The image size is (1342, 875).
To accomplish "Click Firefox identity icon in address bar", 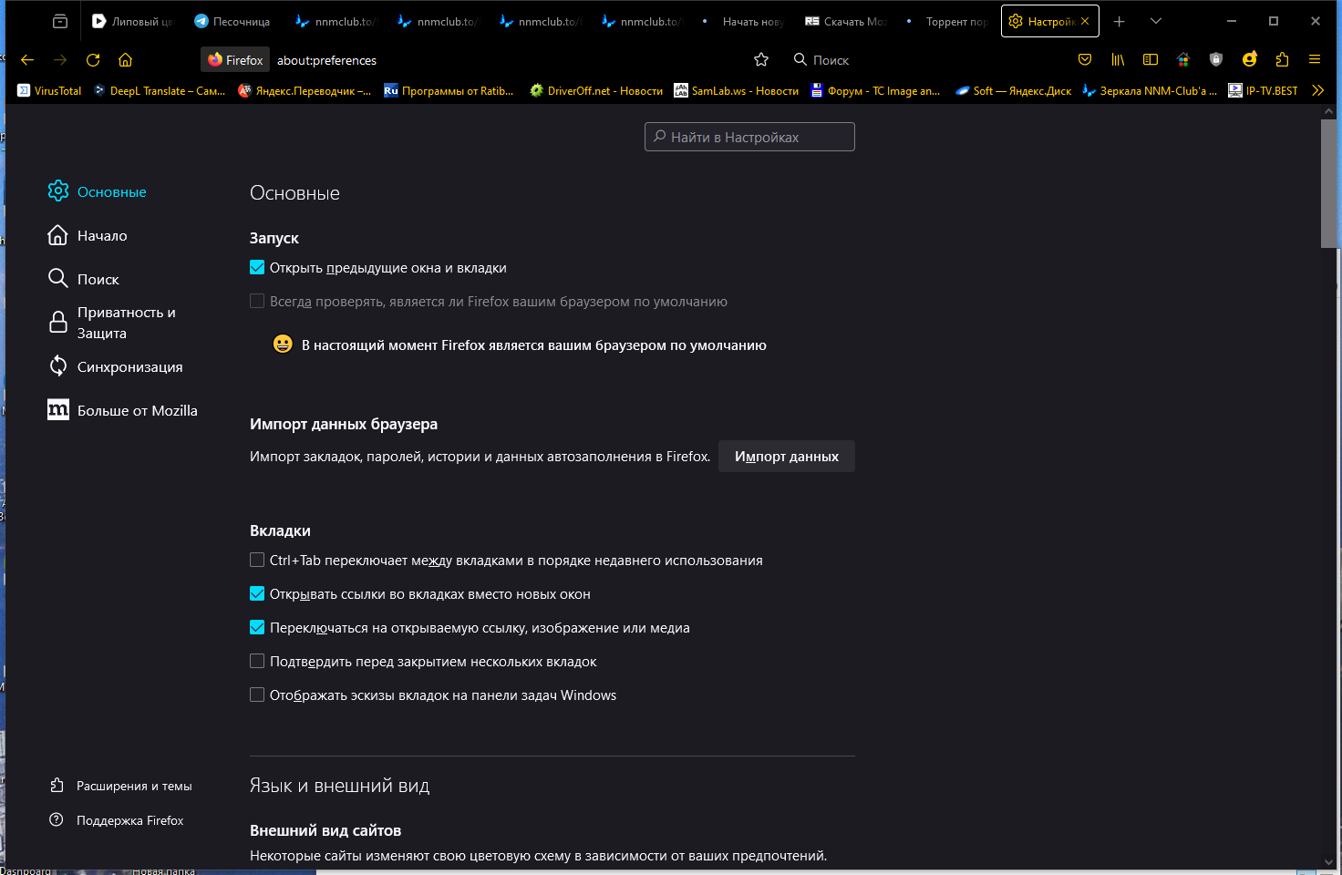I will [236, 60].
